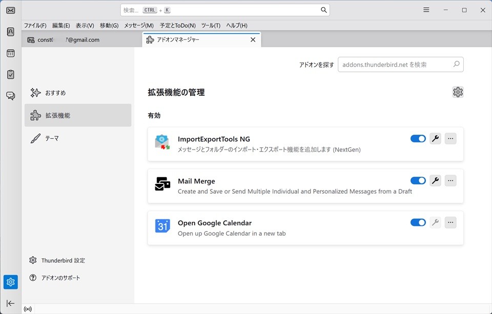
Task: Open the 表示(V) menu
Action: tap(85, 26)
